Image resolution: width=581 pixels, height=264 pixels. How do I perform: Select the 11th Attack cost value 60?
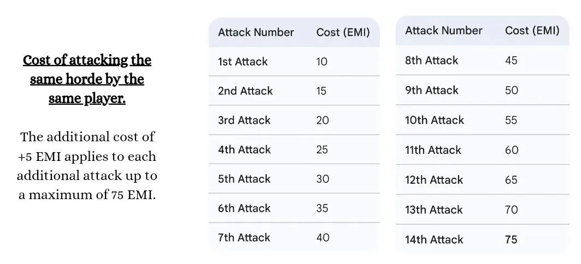(511, 150)
